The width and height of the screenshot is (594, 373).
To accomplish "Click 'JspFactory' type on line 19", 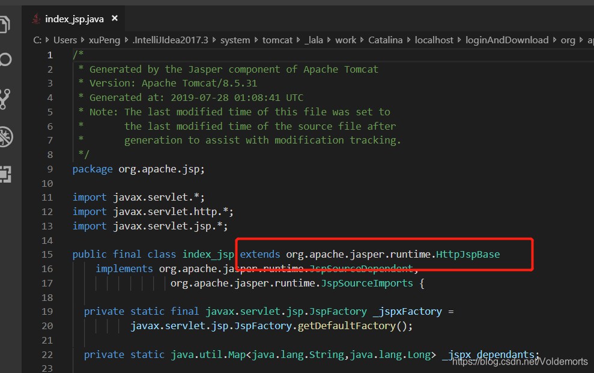I will tap(338, 312).
